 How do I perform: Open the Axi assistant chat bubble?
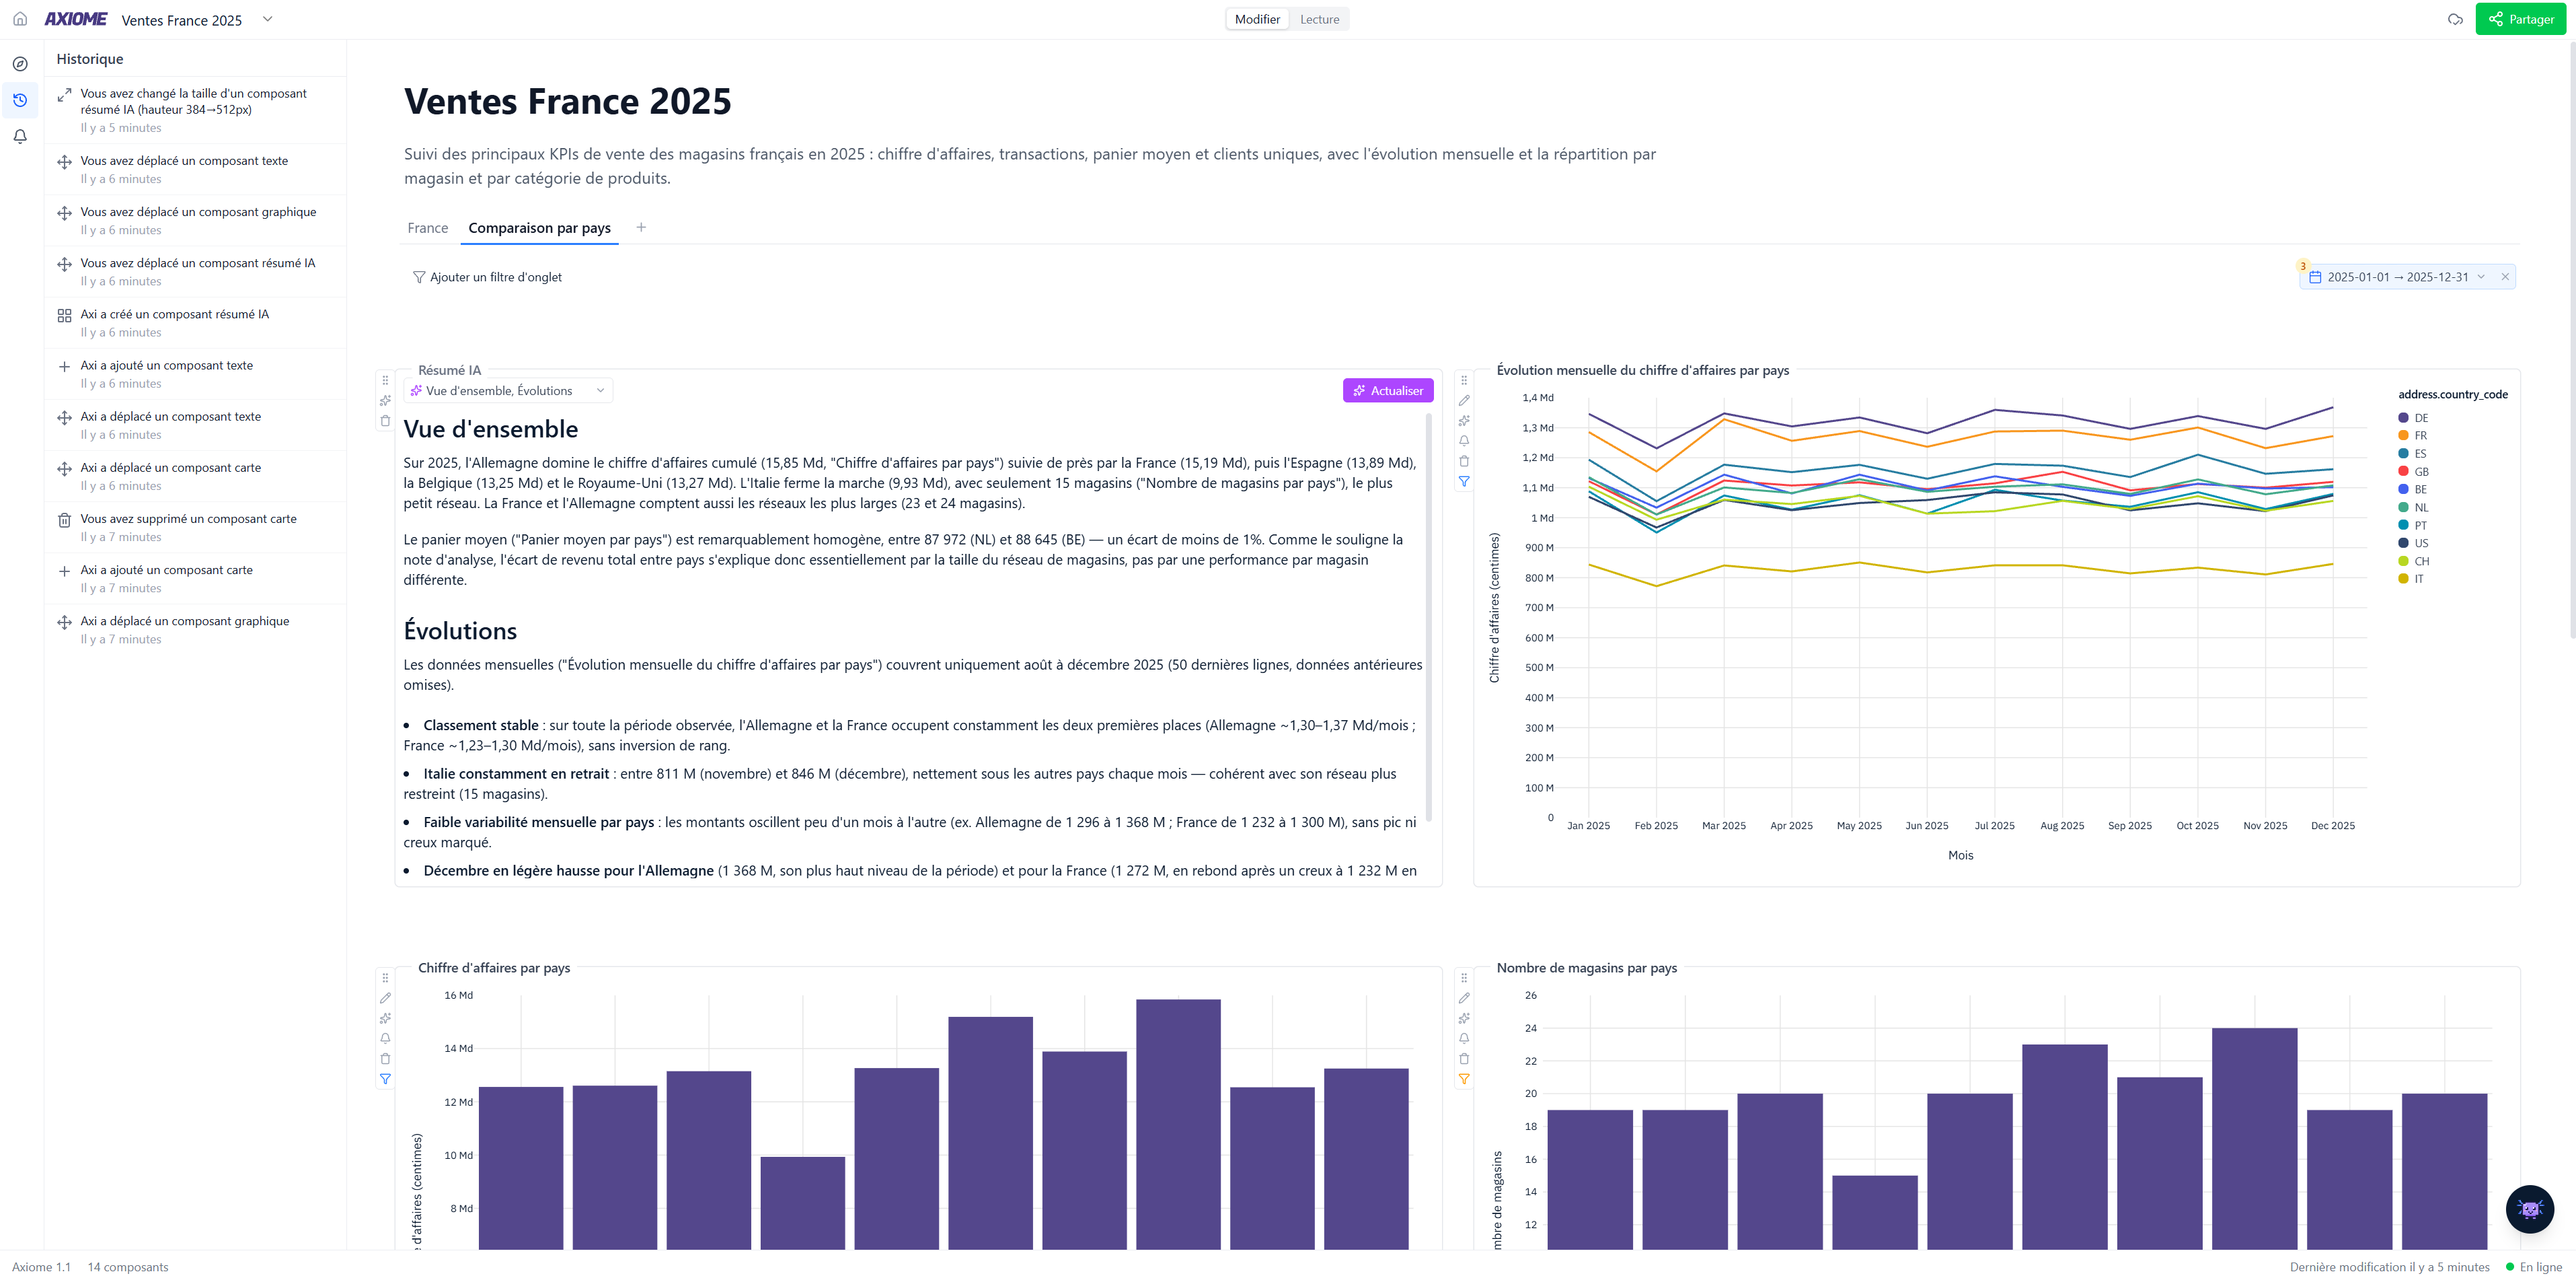[x=2529, y=1208]
